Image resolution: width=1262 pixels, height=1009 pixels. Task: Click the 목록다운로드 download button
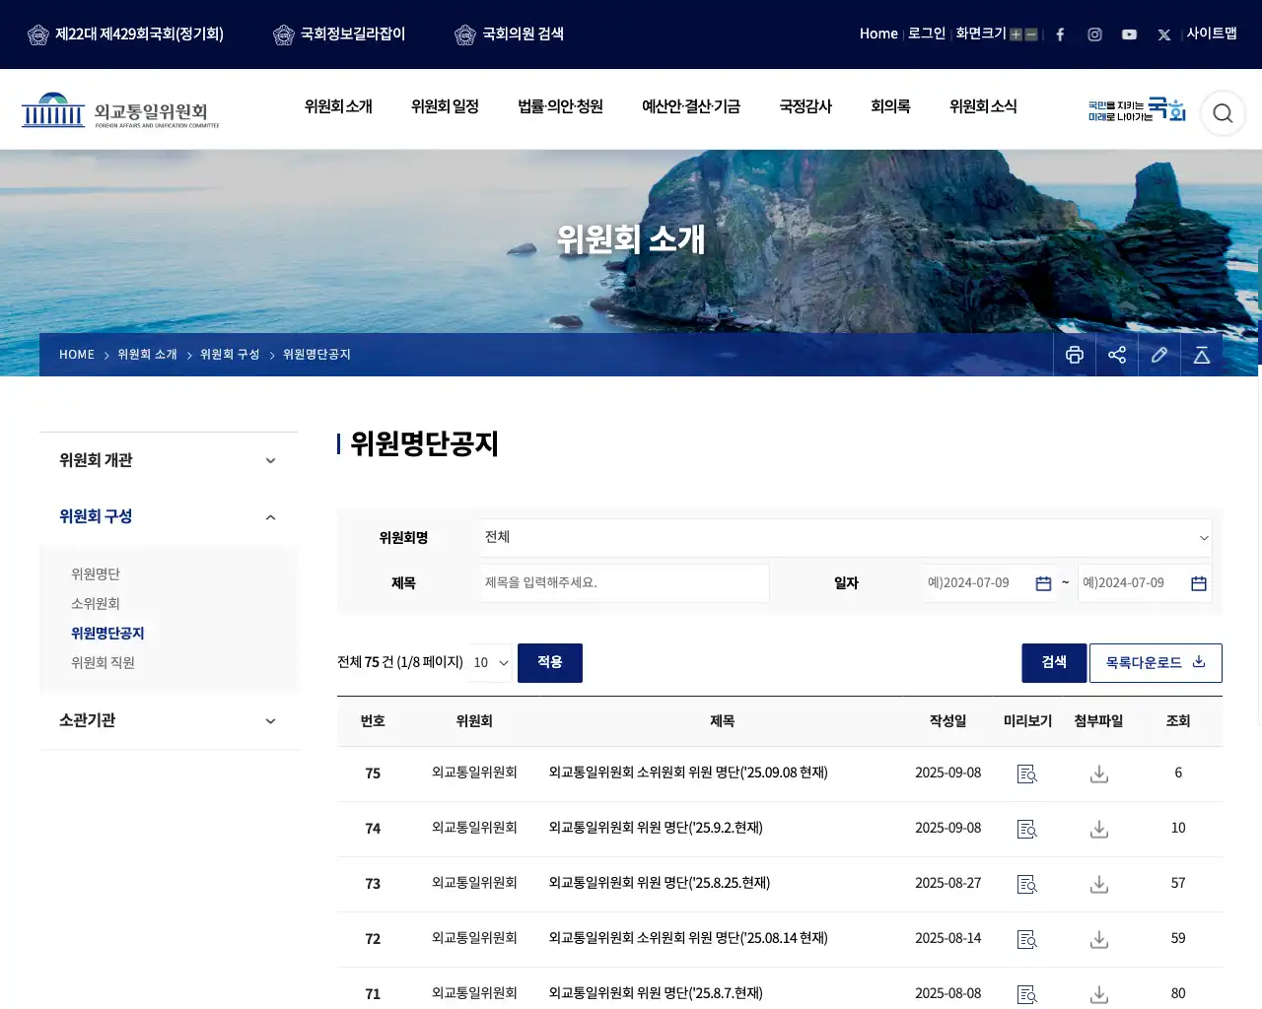coord(1156,663)
